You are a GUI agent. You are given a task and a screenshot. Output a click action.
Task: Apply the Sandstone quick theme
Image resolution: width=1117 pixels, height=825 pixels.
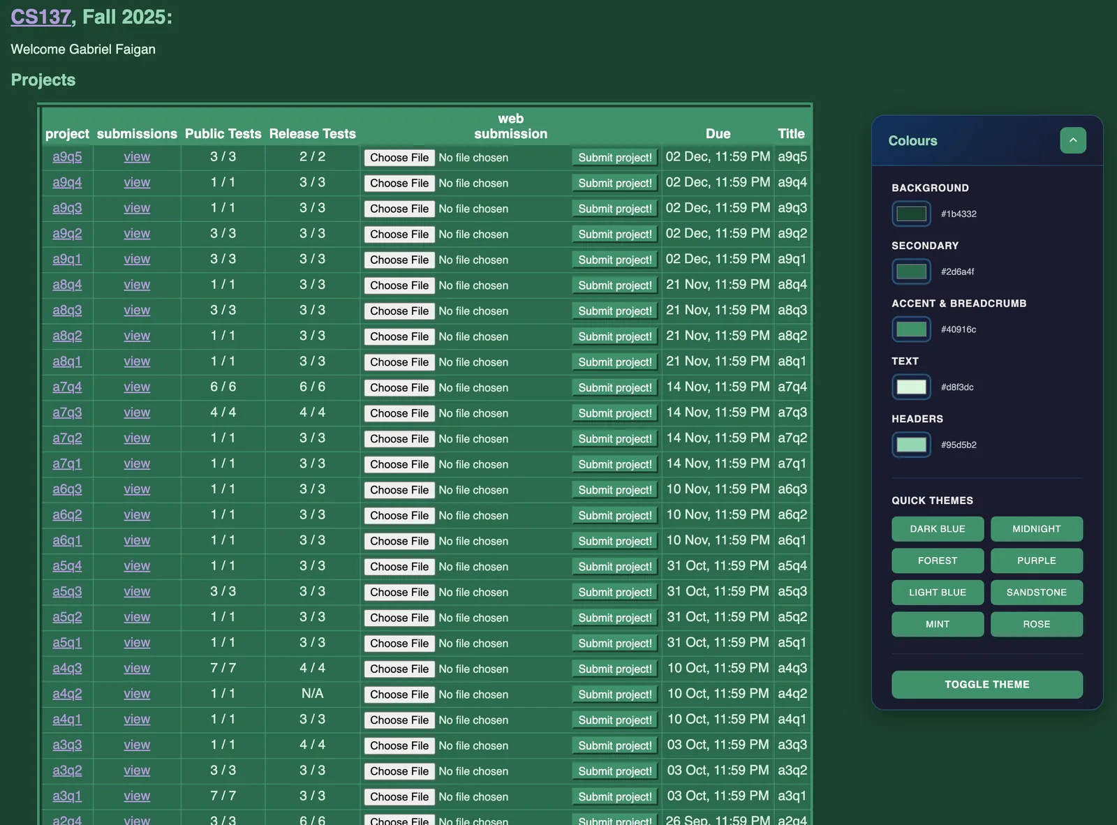(1037, 593)
